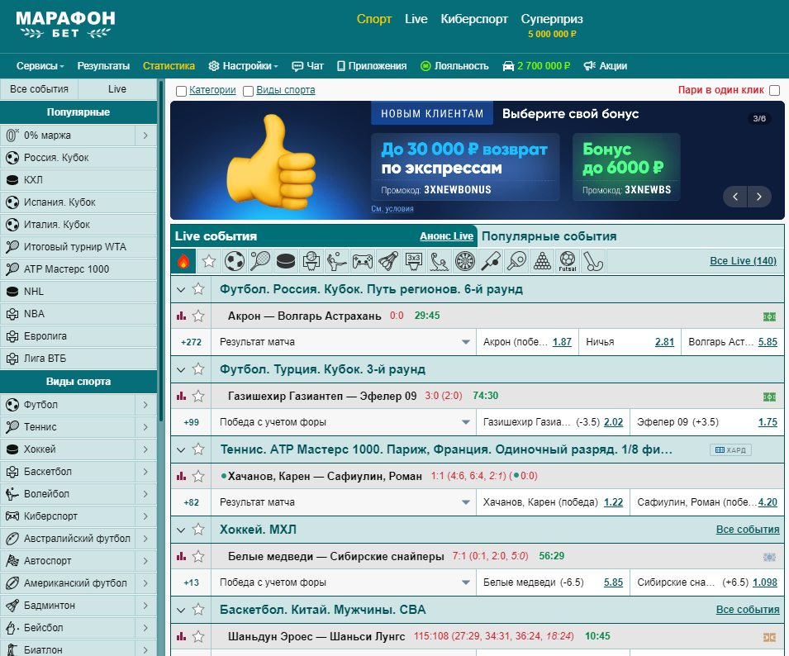Filter live events by basketball hoop icon
This screenshot has height=656, width=789.
point(311,261)
